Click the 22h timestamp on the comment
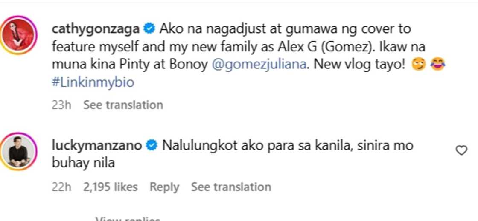 pyautogui.click(x=61, y=187)
